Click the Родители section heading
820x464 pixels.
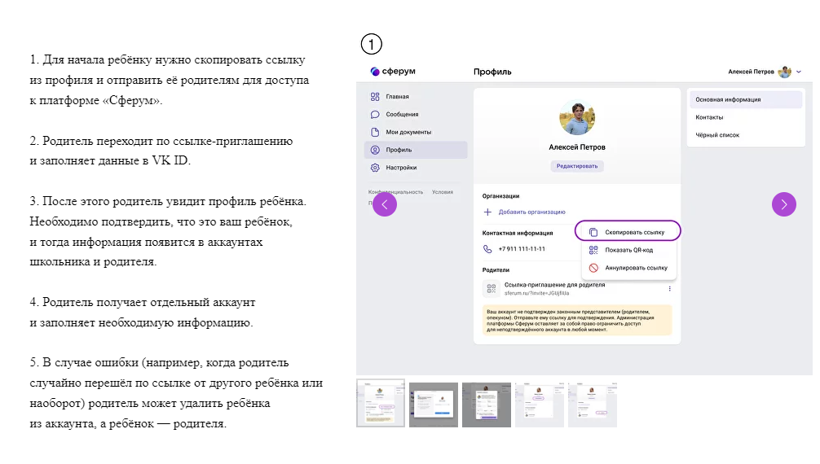[496, 270]
